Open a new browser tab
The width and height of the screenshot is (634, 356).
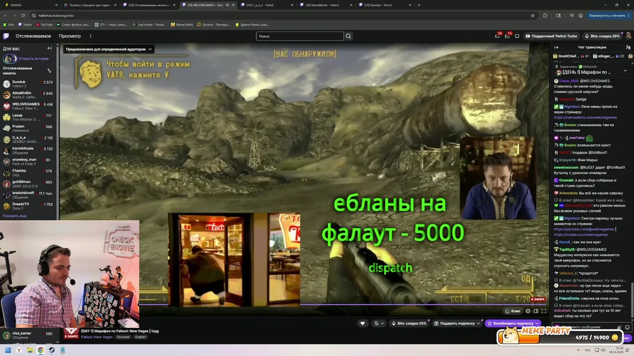419,5
